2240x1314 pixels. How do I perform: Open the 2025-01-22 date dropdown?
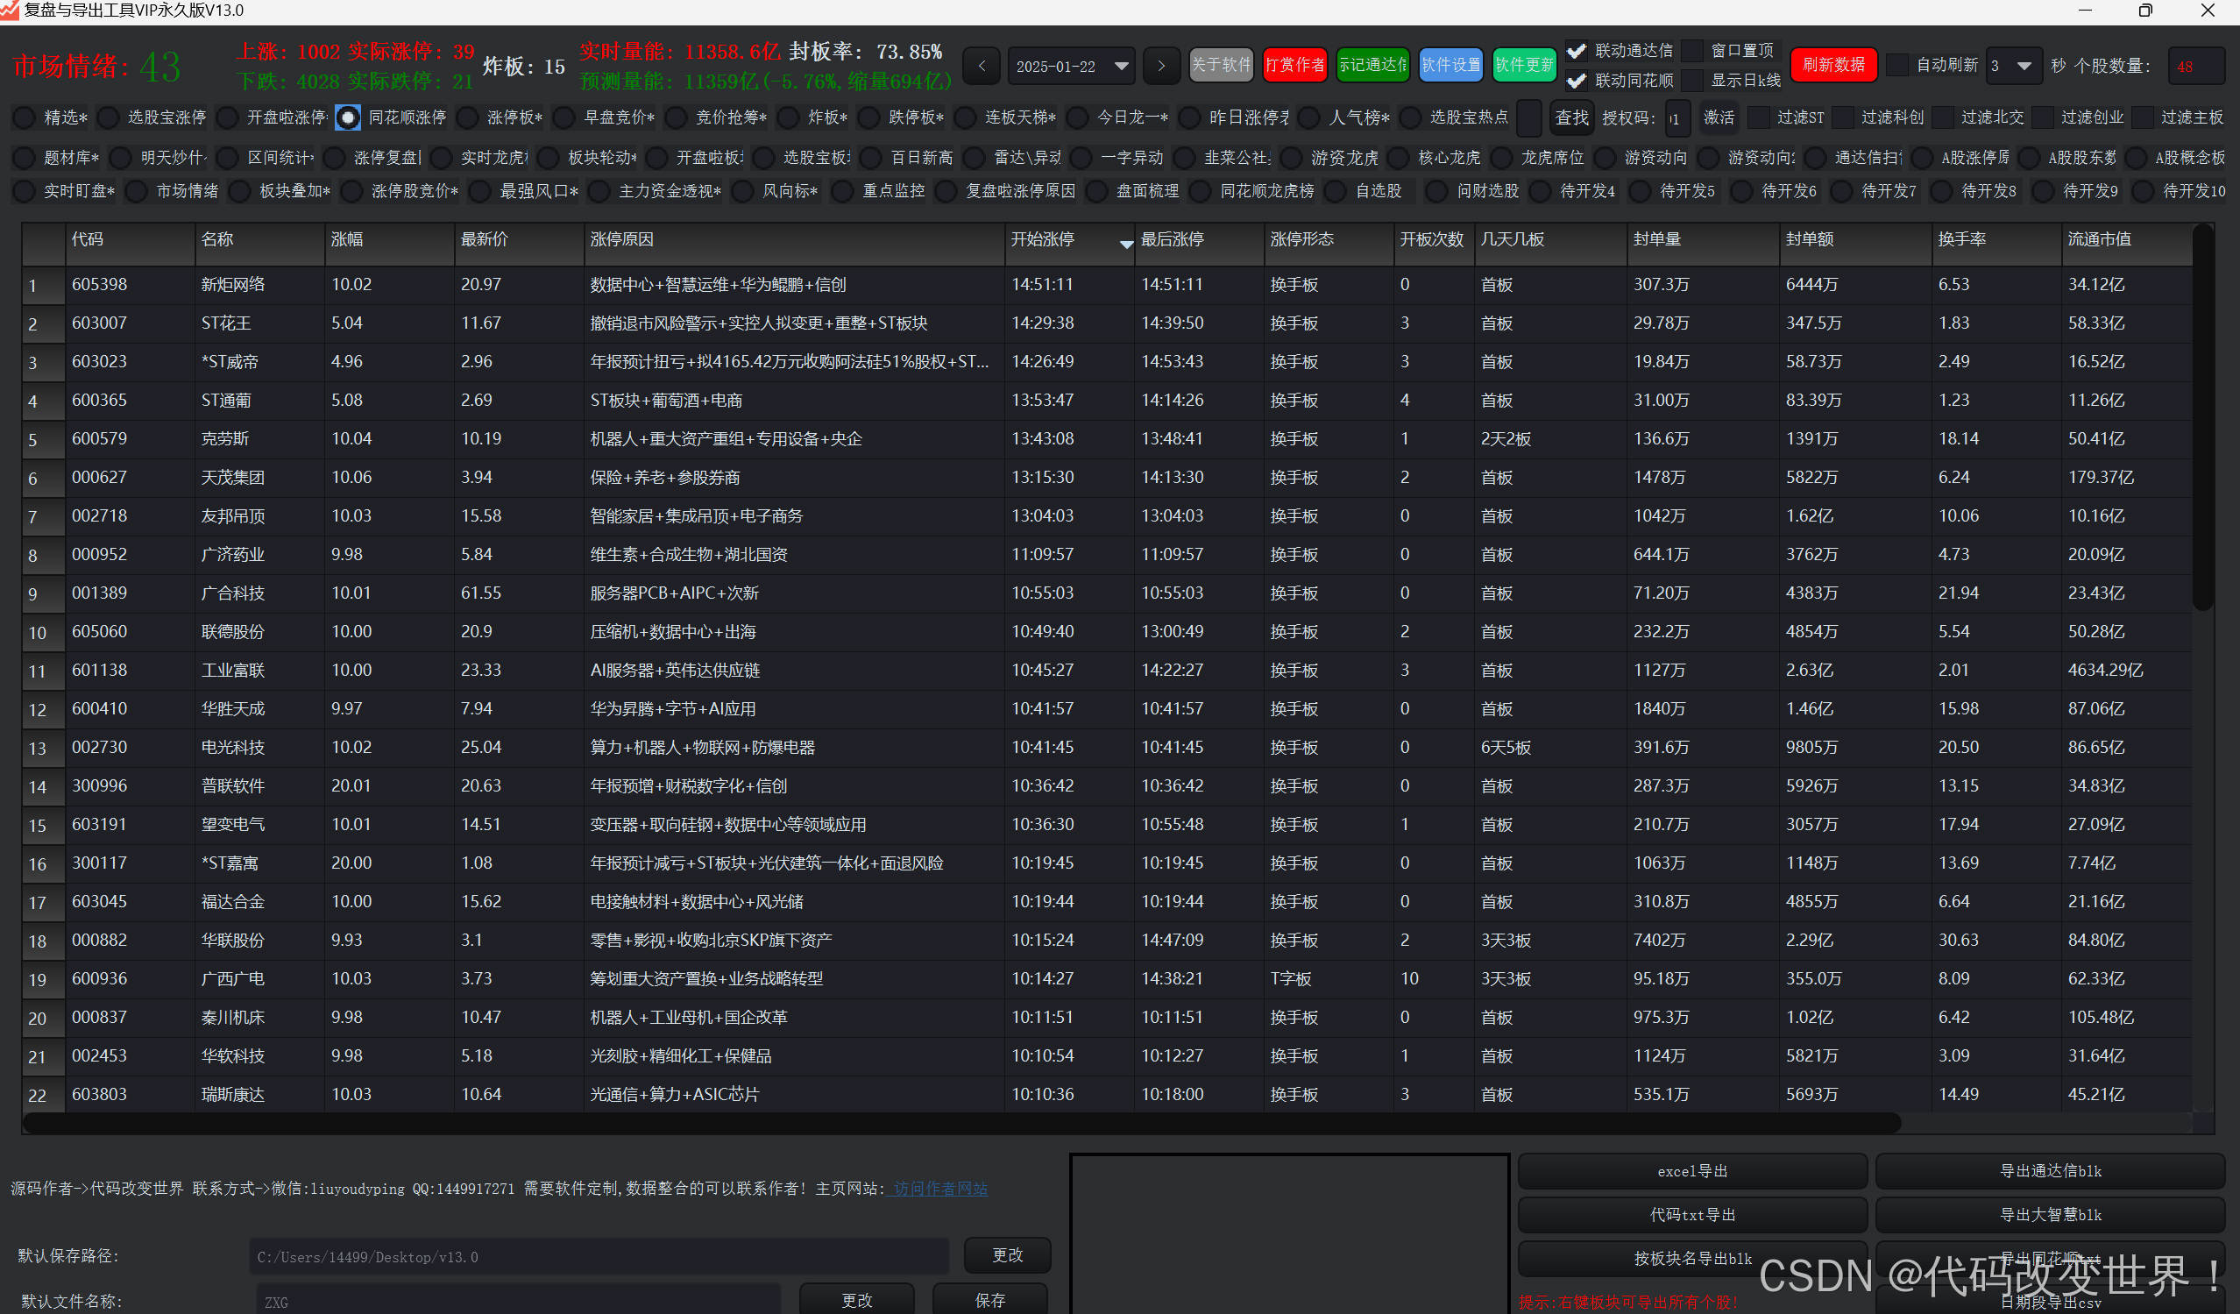1121,66
